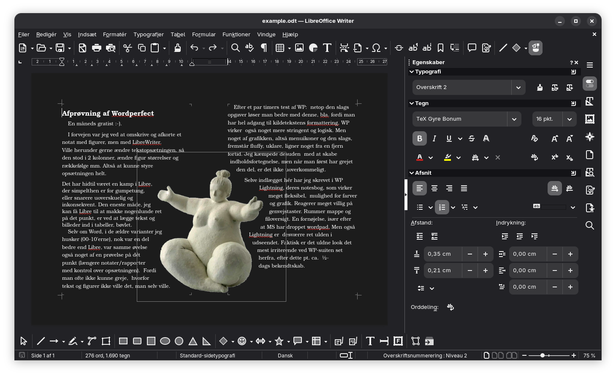Insert image via toolbar icon
The image size is (616, 376).
pos(299,48)
